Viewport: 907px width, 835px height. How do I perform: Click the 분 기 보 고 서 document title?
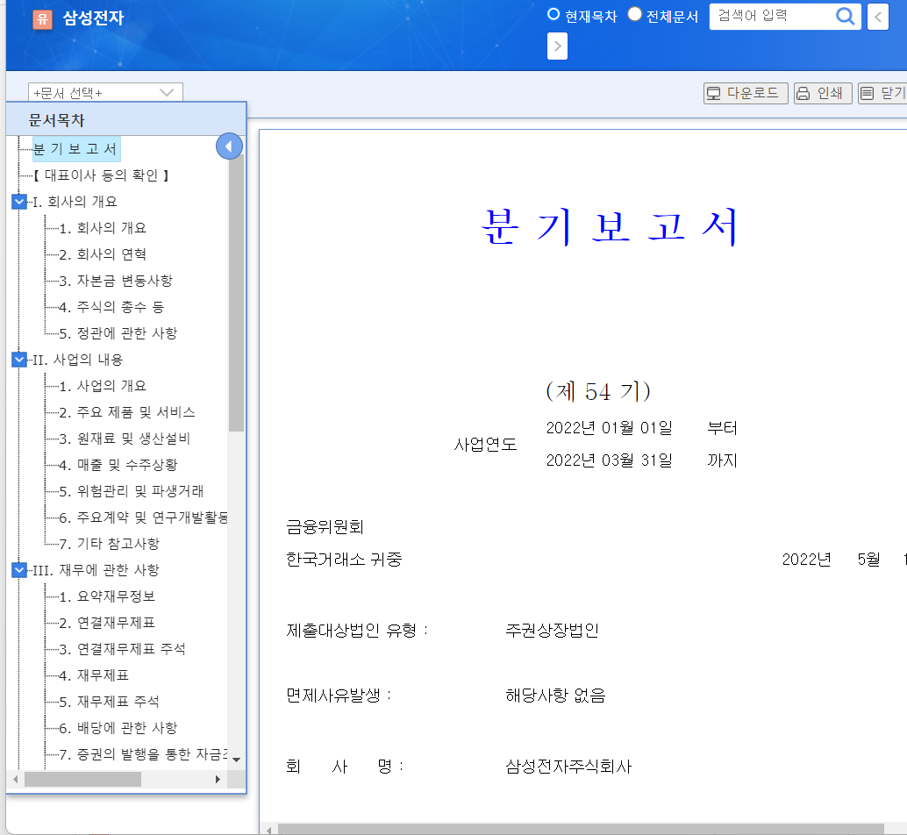click(611, 226)
